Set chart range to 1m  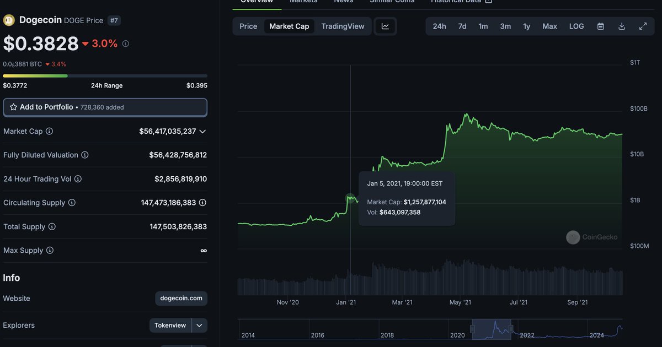[483, 26]
